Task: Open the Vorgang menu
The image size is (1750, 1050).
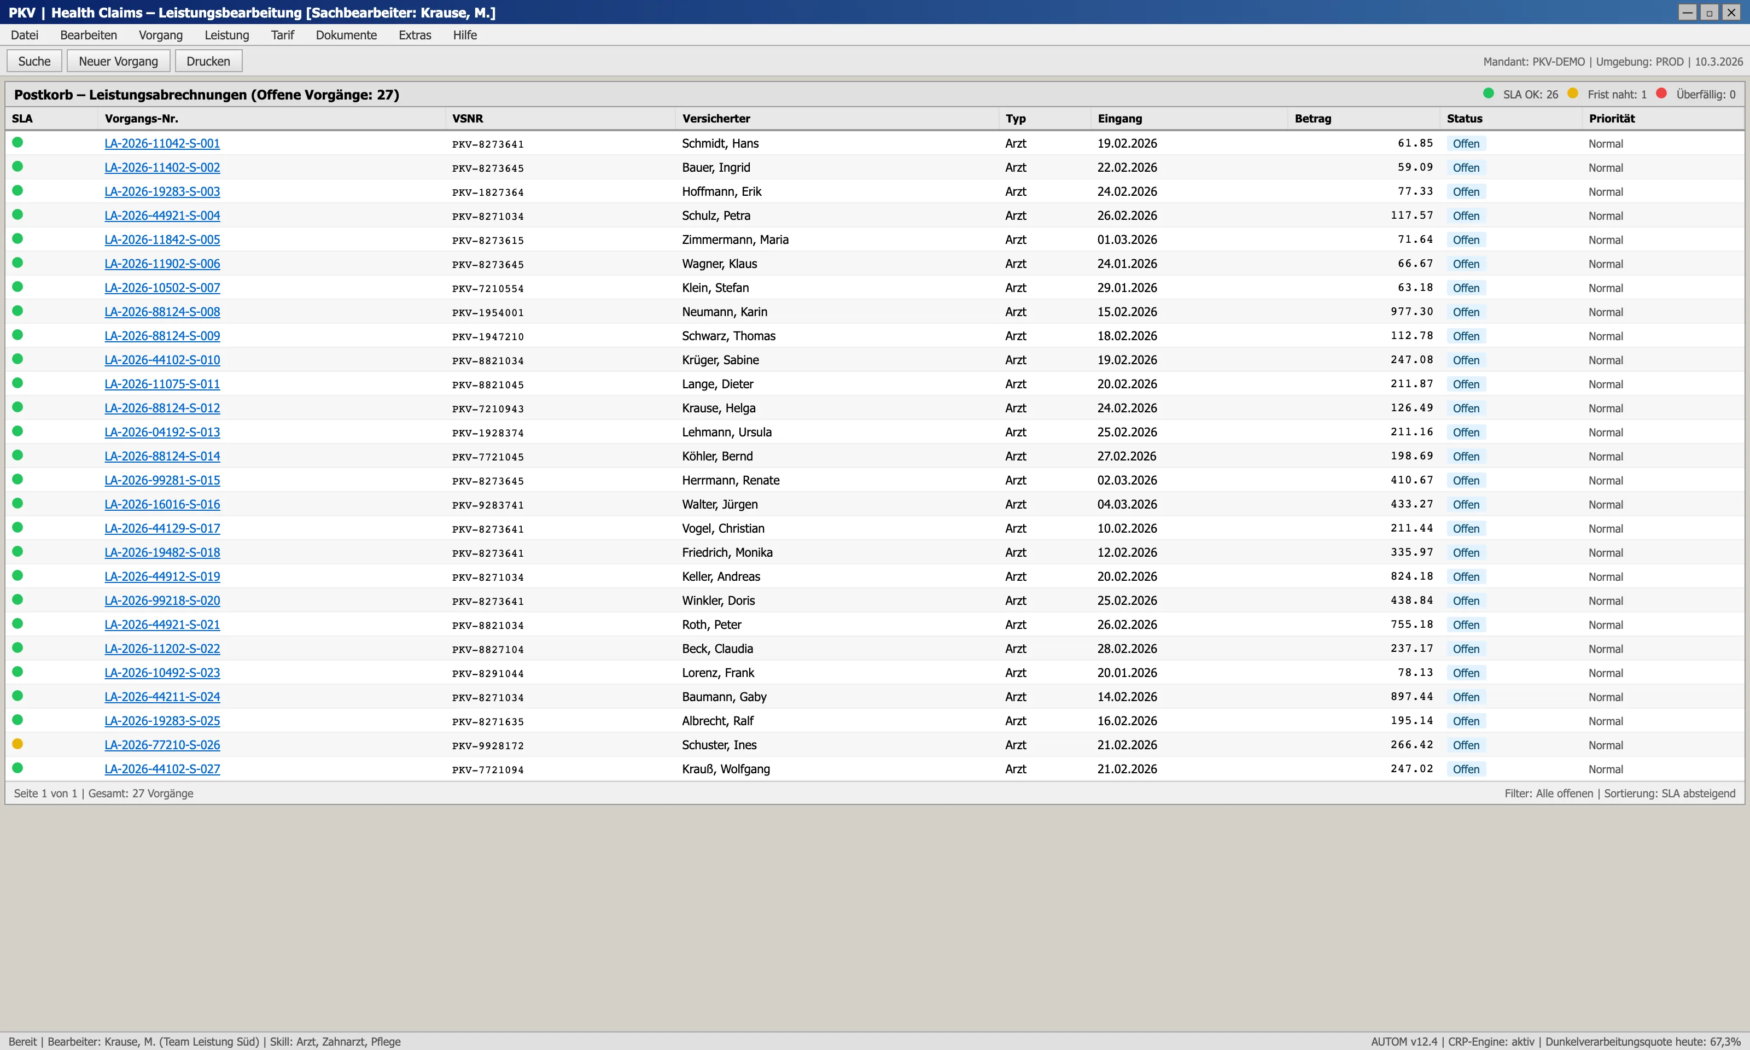Action: [161, 34]
